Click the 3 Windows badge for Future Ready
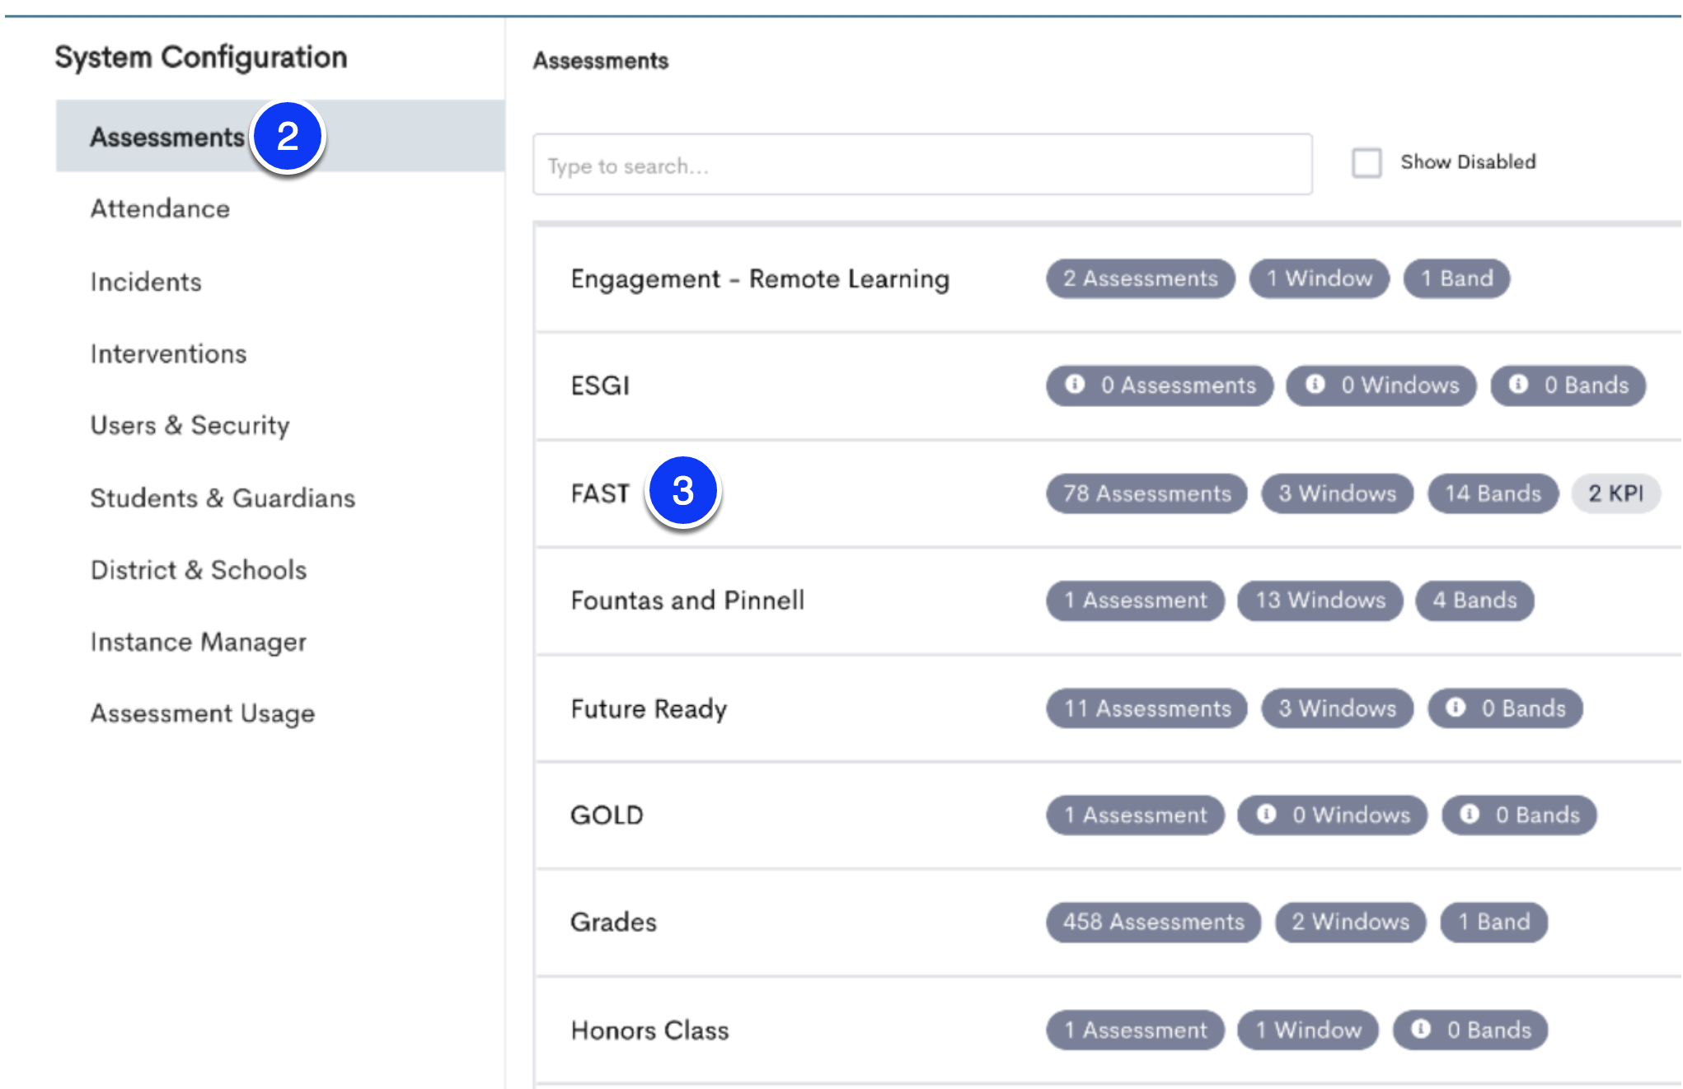1683x1089 pixels. point(1337,708)
